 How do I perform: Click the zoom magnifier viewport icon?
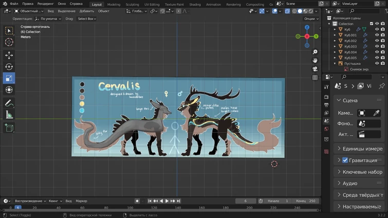pyautogui.click(x=315, y=52)
